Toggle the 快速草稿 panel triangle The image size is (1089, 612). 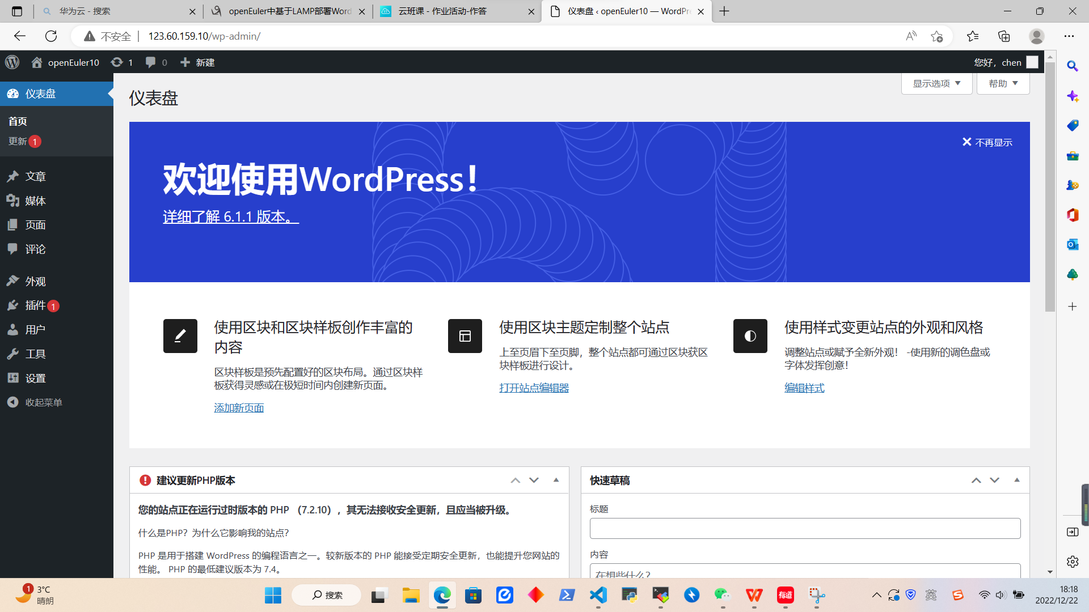coord(1016,480)
